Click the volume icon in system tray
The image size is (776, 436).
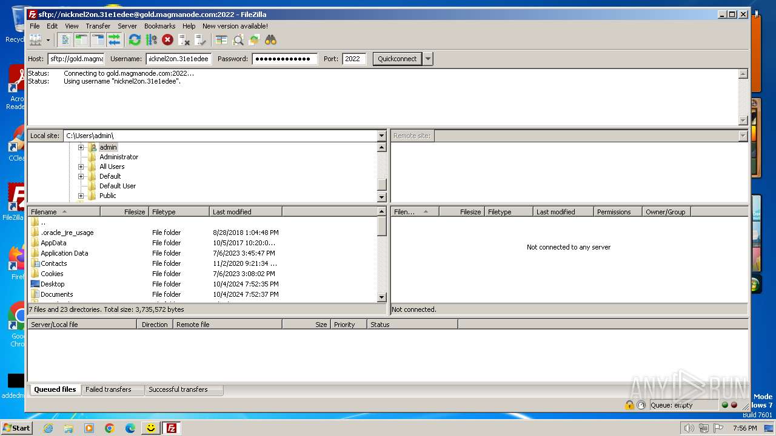[x=689, y=428]
